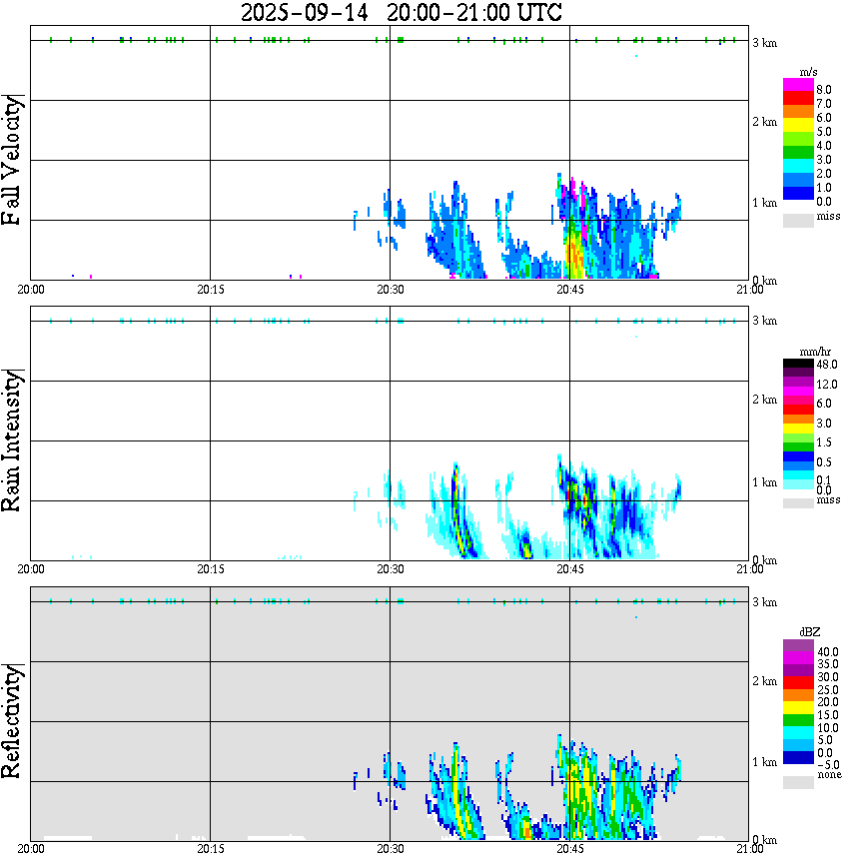Select green 1.5 mm/hr legend swatch
The image size is (849, 867).
click(x=798, y=446)
